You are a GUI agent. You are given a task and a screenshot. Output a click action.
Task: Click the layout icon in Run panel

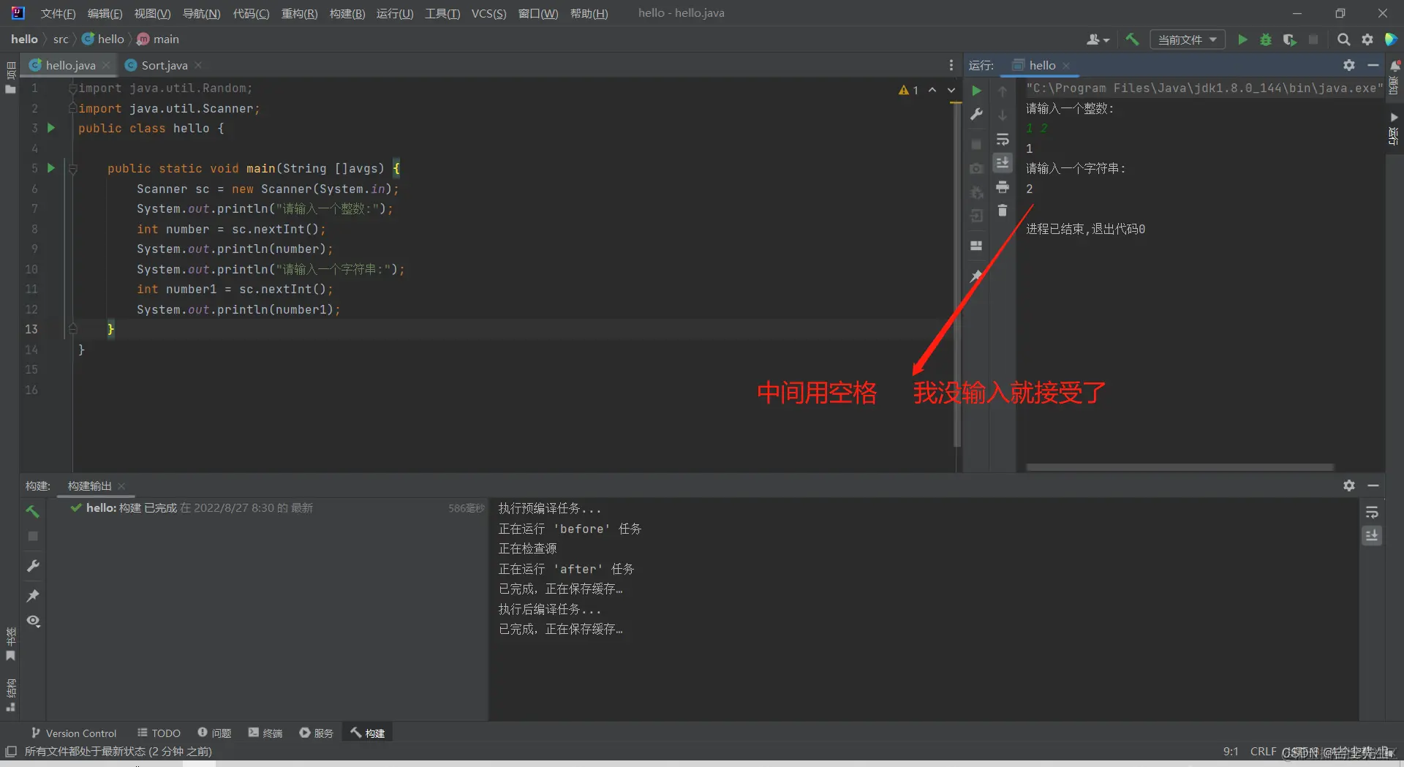point(976,246)
